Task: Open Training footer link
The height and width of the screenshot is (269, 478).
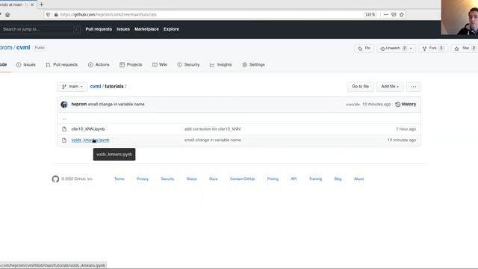Action: coord(315,179)
